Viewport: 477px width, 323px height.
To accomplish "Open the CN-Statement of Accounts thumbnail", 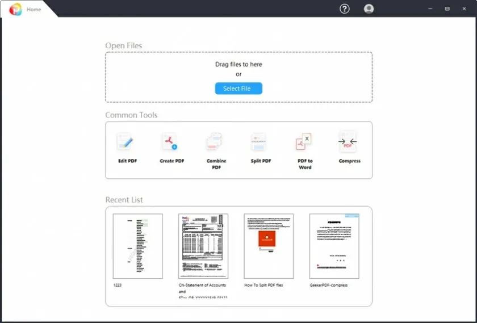I will [x=203, y=246].
